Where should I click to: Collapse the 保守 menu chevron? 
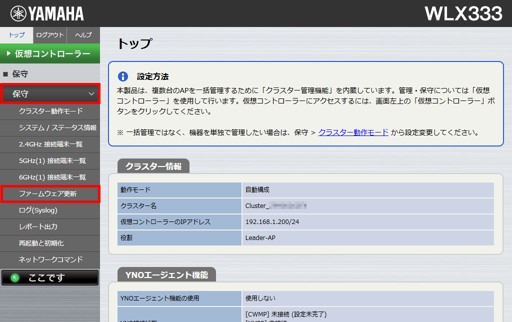[x=91, y=94]
